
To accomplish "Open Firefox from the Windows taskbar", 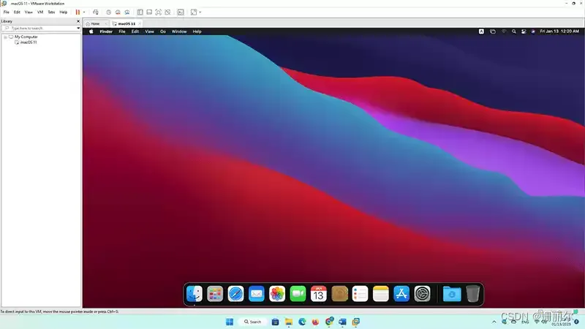I will pos(316,322).
